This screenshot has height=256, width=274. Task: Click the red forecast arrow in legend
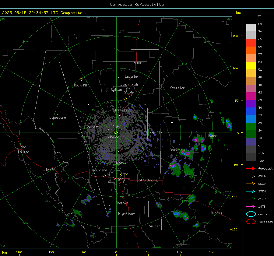click(x=251, y=168)
